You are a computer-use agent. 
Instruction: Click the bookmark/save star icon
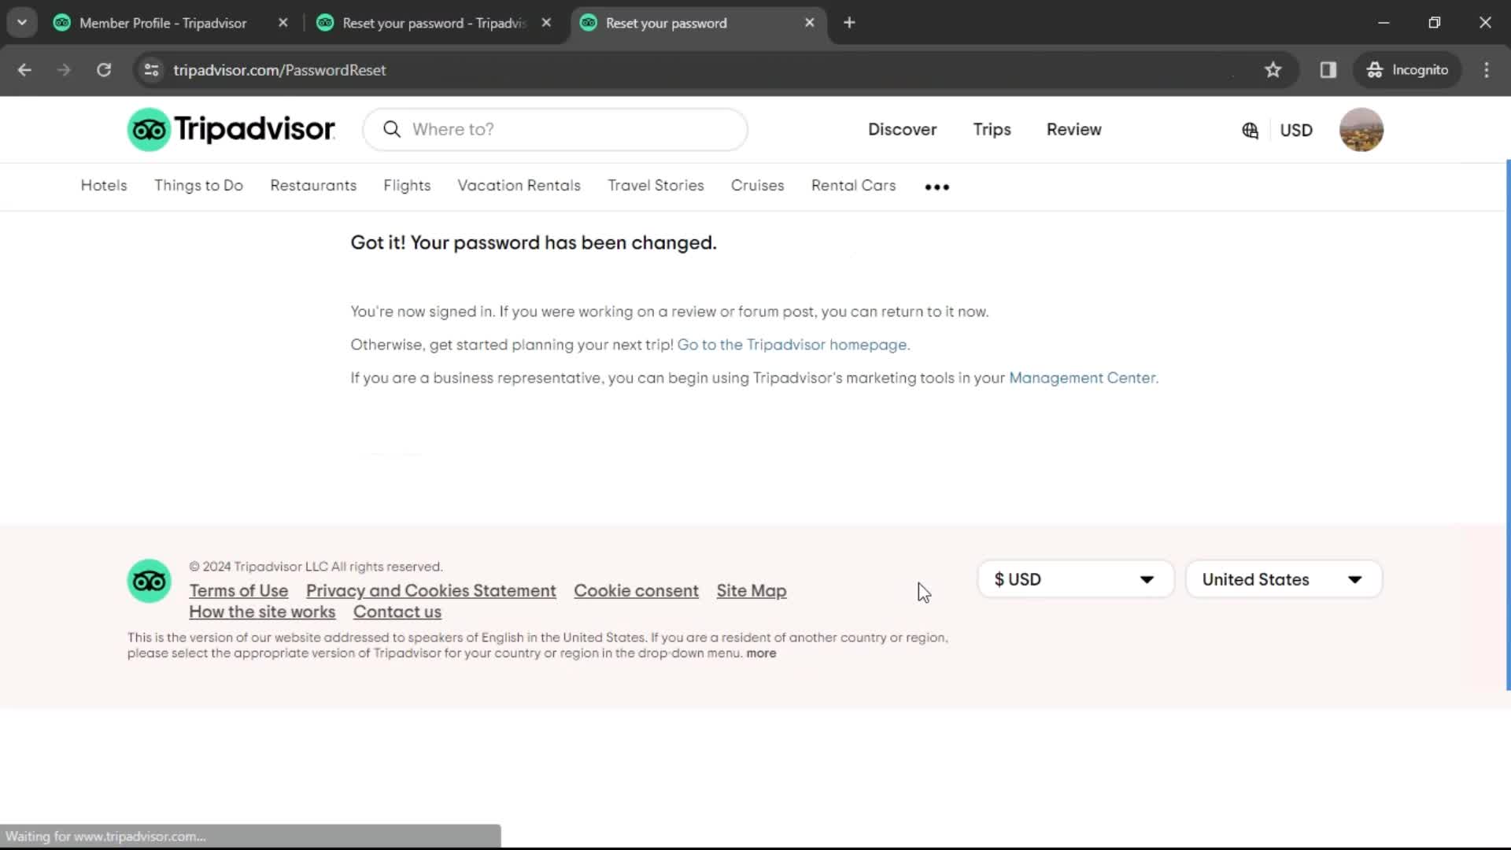click(x=1273, y=69)
